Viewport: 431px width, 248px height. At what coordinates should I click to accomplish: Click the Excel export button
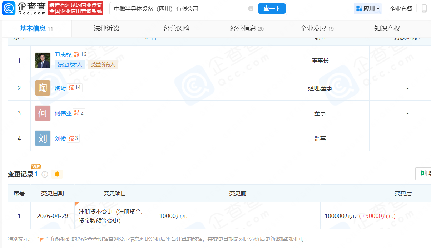pyautogui.click(x=423, y=174)
